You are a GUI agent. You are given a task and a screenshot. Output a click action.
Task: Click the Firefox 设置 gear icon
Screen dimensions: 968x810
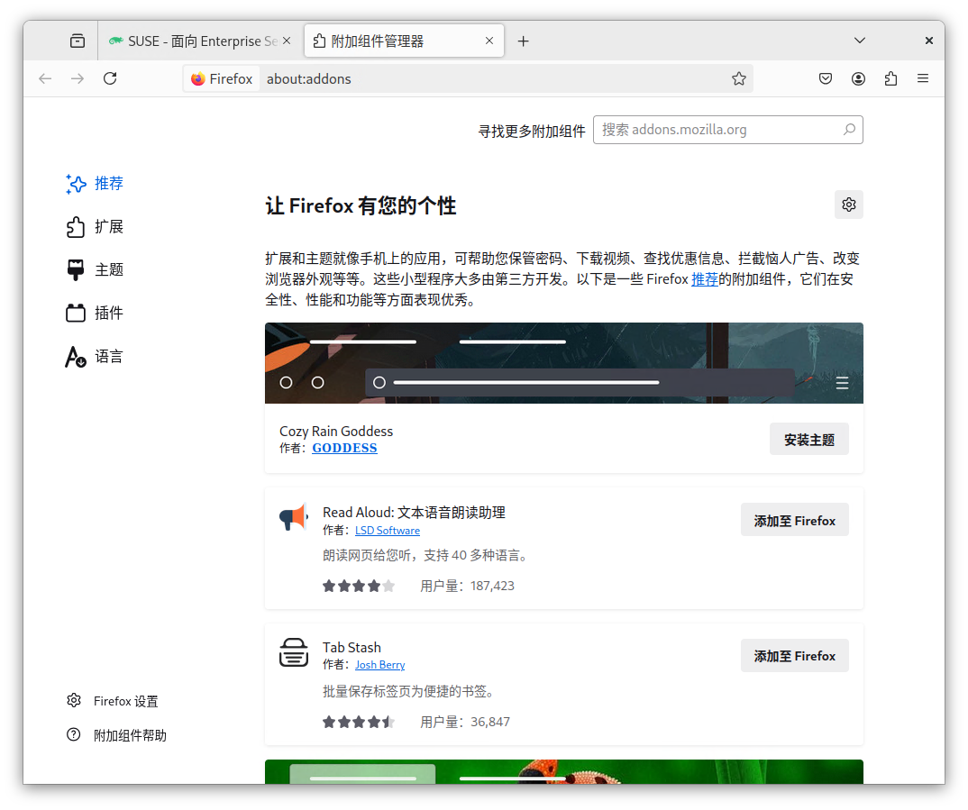pos(74,700)
